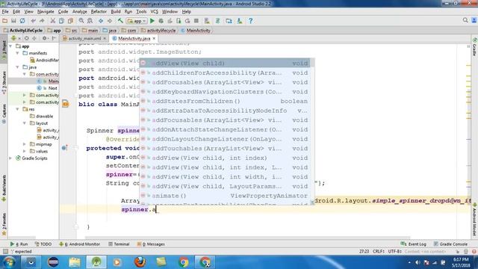Open Firefox from the taskbar
This screenshot has height=269, width=478.
tap(140, 262)
